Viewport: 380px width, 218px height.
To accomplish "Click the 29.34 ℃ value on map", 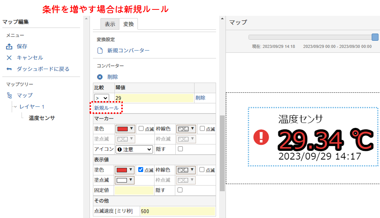I will pyautogui.click(x=325, y=140).
